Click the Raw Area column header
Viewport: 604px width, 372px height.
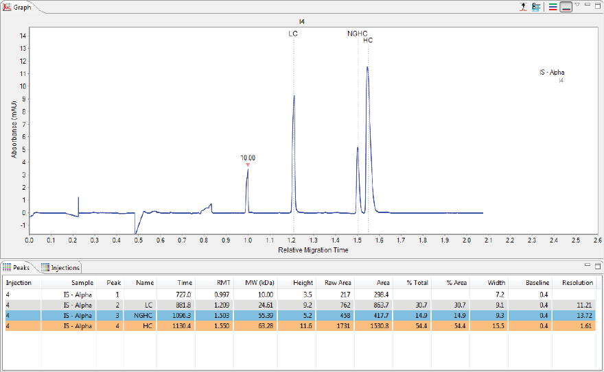(x=338, y=283)
